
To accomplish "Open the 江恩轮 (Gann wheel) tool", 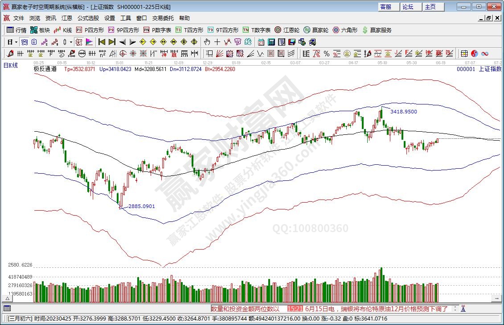I will click(x=287, y=30).
